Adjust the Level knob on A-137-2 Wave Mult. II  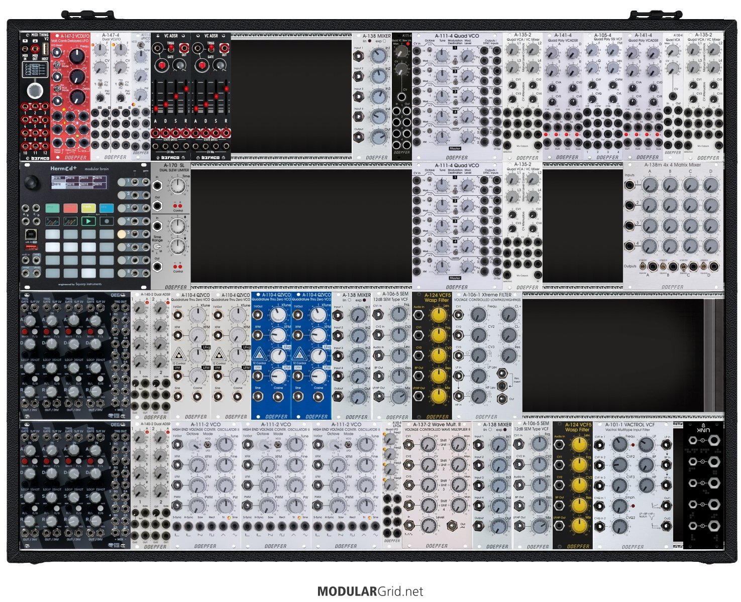pos(428,525)
